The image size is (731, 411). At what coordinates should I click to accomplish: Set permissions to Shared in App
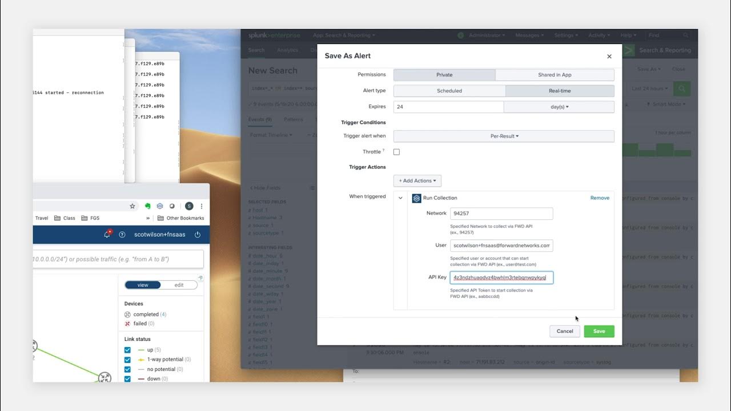point(555,75)
